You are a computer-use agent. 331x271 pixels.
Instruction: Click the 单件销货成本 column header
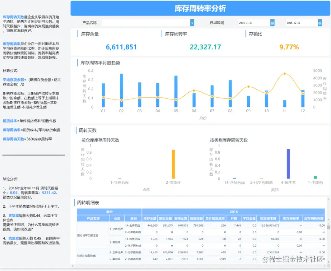(x=215, y=219)
